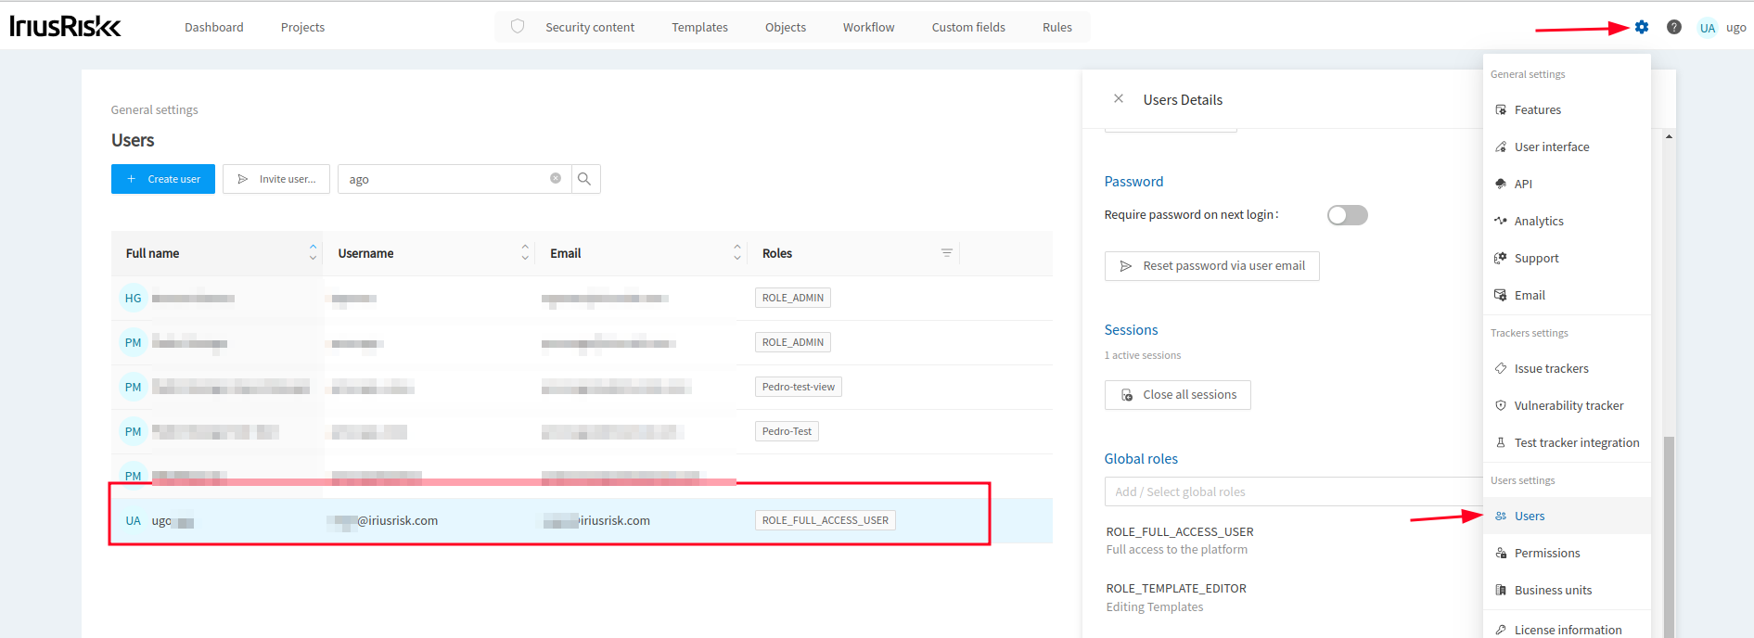Clear the search field with the x icon

(556, 178)
